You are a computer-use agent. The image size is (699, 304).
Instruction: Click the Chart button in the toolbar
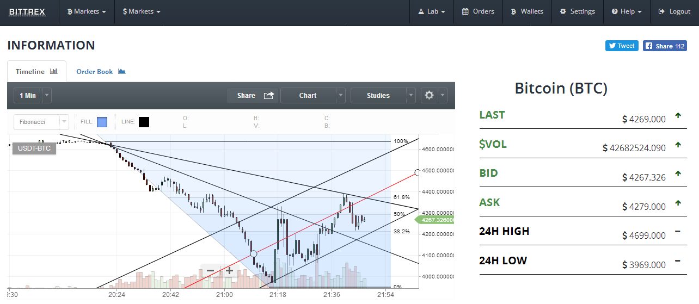click(x=308, y=96)
